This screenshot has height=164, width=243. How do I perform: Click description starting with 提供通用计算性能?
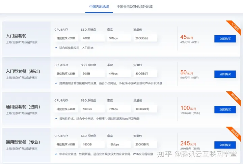coord(111,83)
